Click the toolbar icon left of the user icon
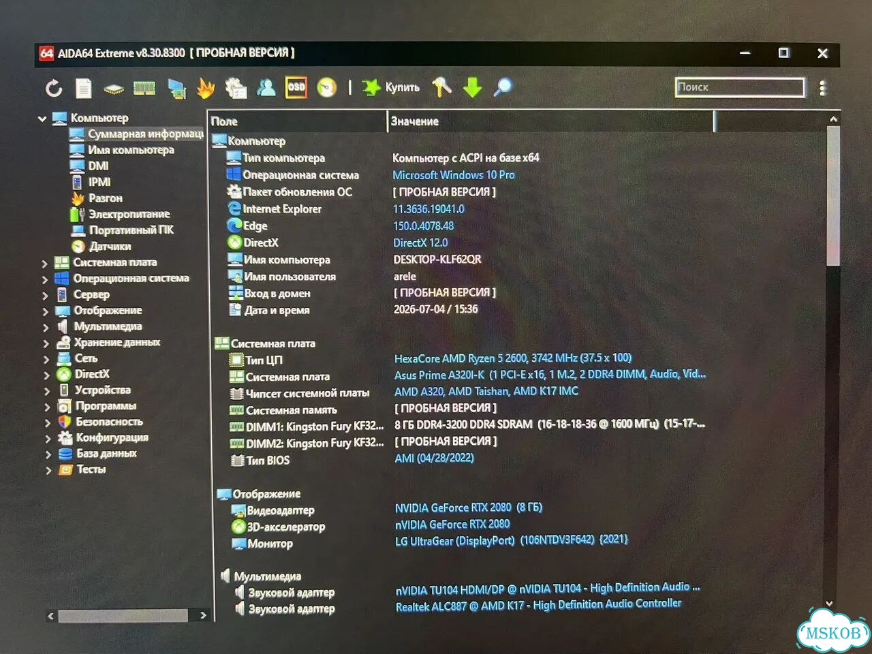This screenshot has width=872, height=654. (x=236, y=88)
